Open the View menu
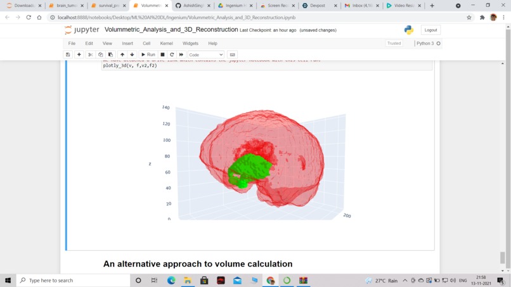 [x=107, y=43]
